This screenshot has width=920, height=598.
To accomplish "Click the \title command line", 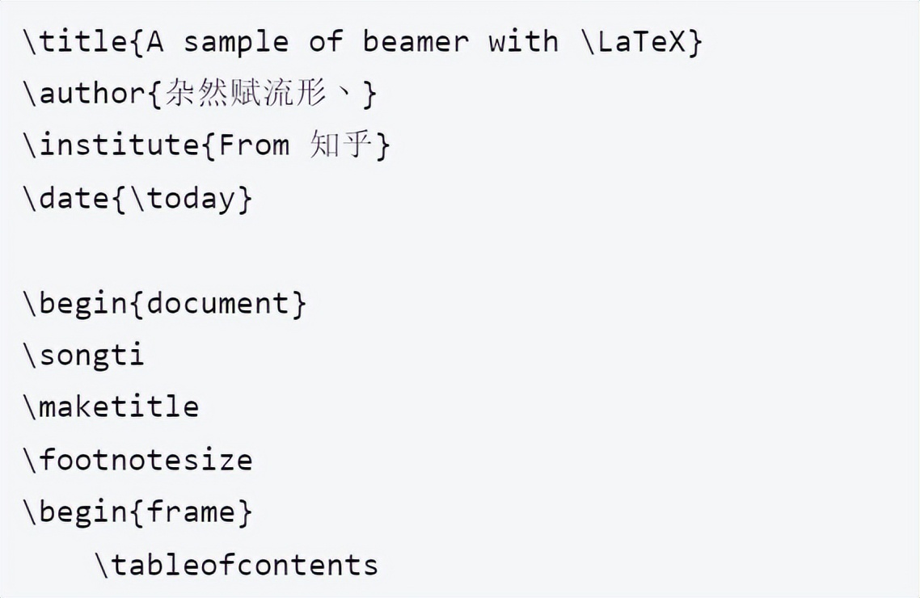I will click(363, 42).
